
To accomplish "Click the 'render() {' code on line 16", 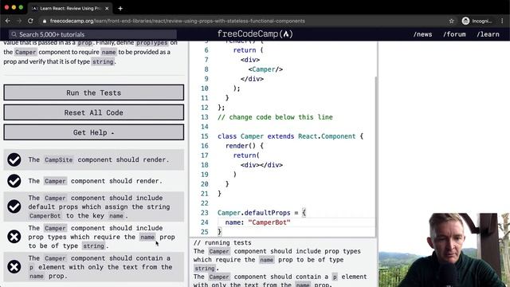I will pyautogui.click(x=245, y=146).
